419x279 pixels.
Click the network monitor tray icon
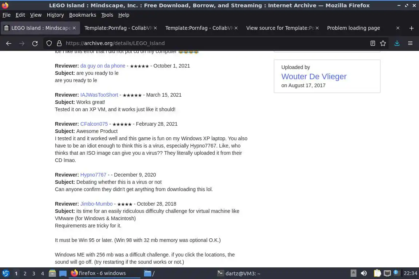click(x=387, y=273)
